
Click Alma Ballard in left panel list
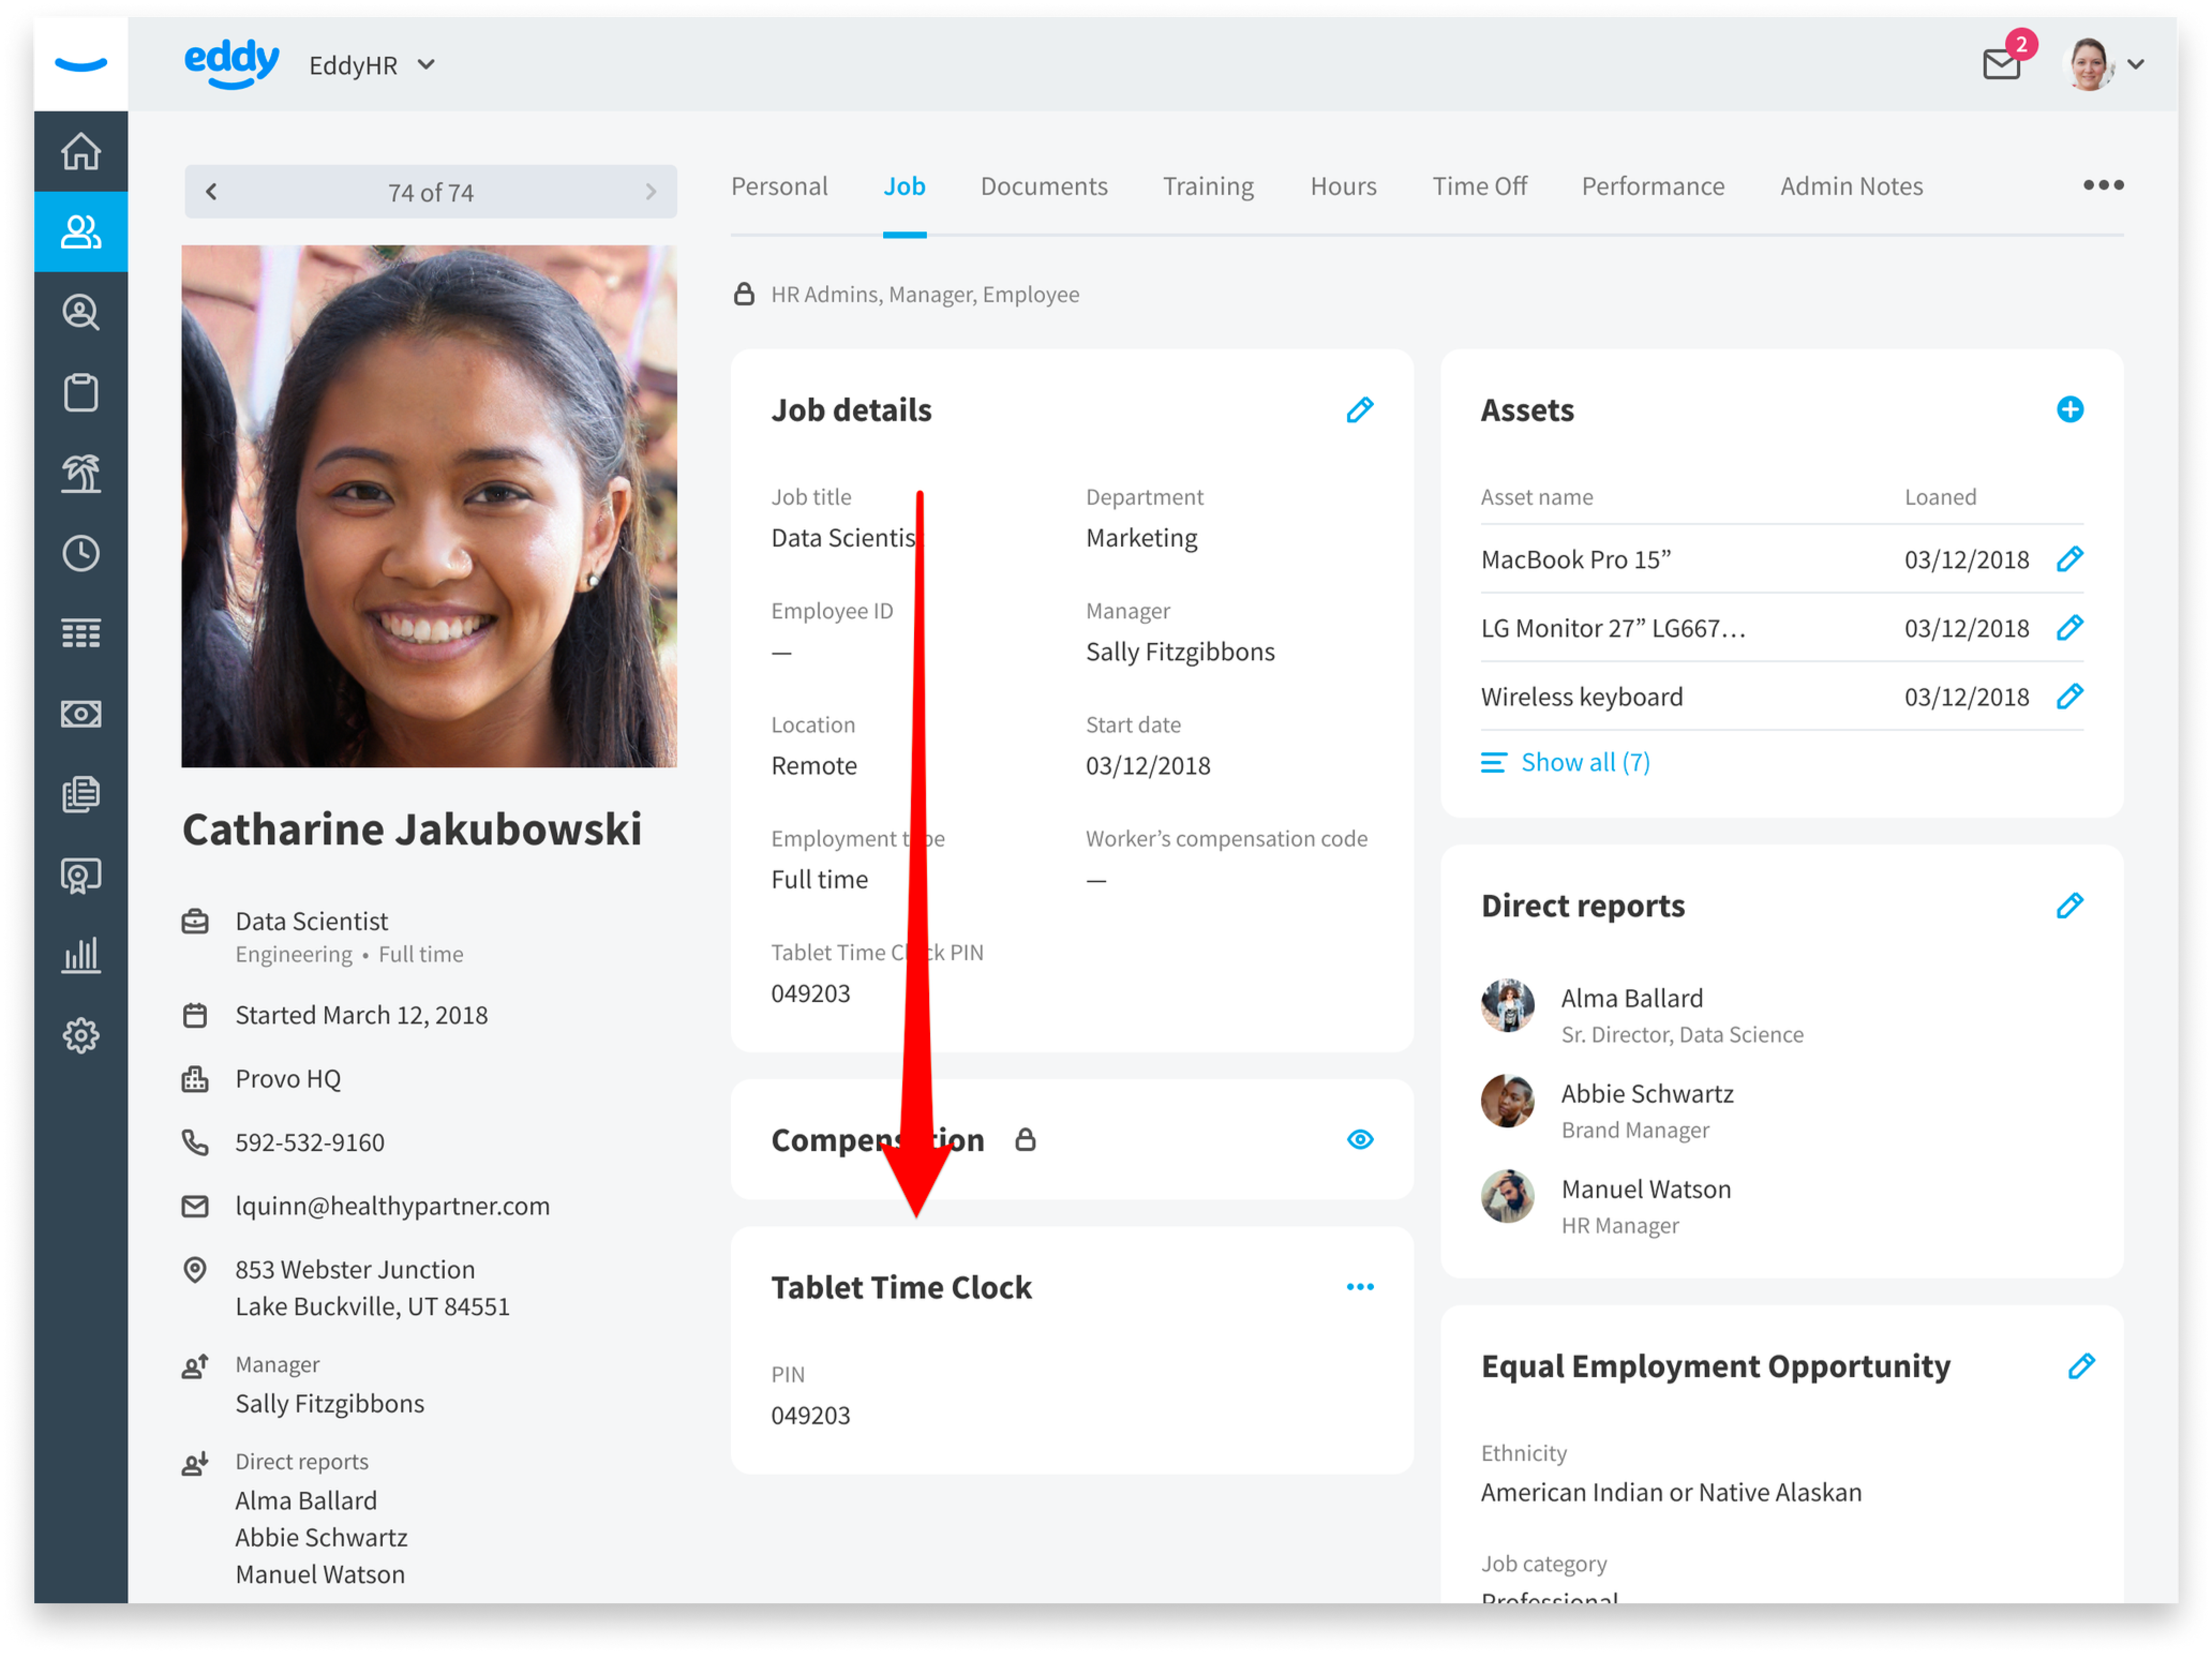(x=306, y=1501)
